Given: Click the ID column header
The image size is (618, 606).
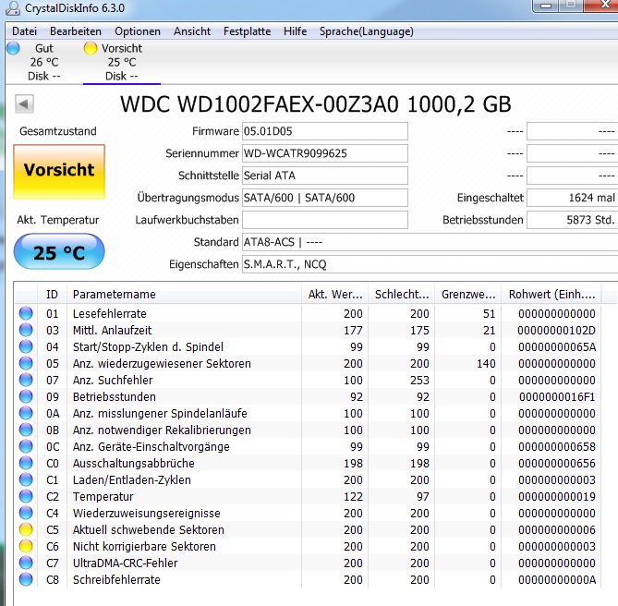Looking at the screenshot, I should [52, 295].
